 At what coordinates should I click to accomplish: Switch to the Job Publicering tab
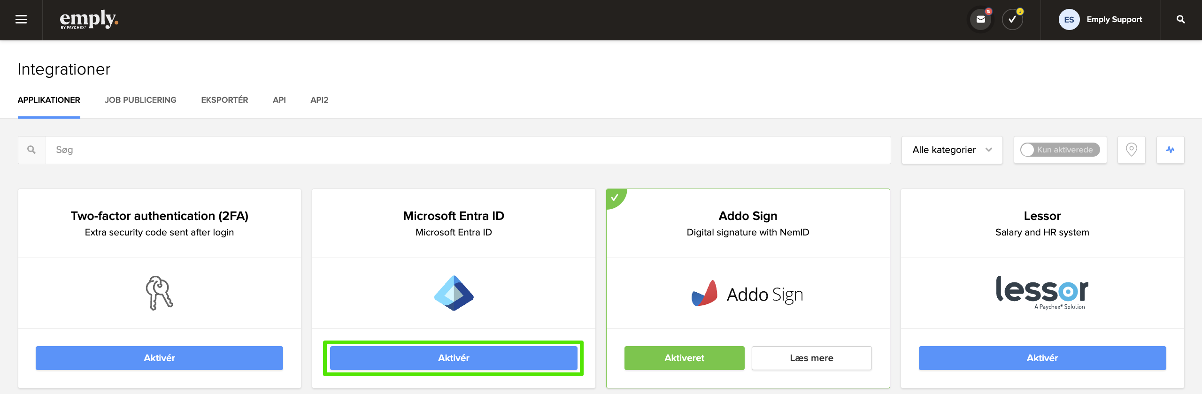[140, 100]
